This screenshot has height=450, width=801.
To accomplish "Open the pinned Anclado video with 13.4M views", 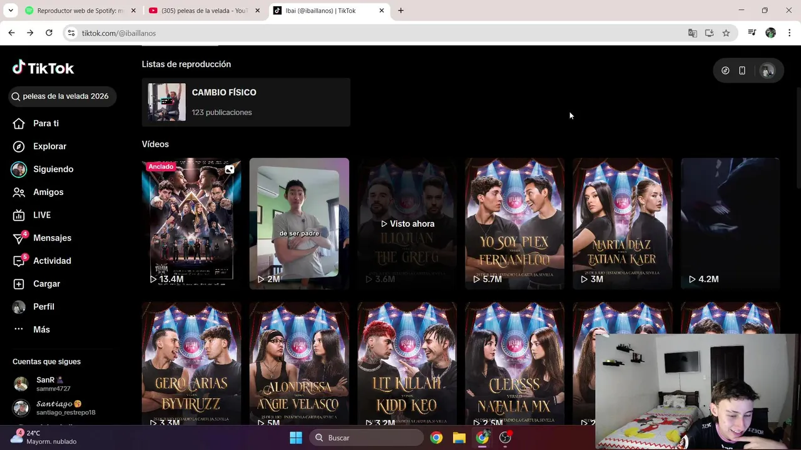I will tap(191, 224).
